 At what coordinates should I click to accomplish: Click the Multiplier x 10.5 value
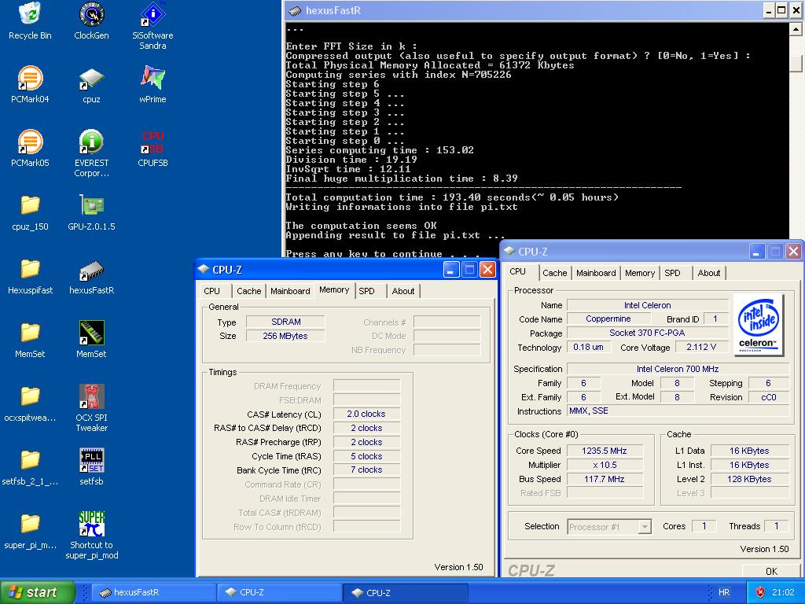coord(605,465)
